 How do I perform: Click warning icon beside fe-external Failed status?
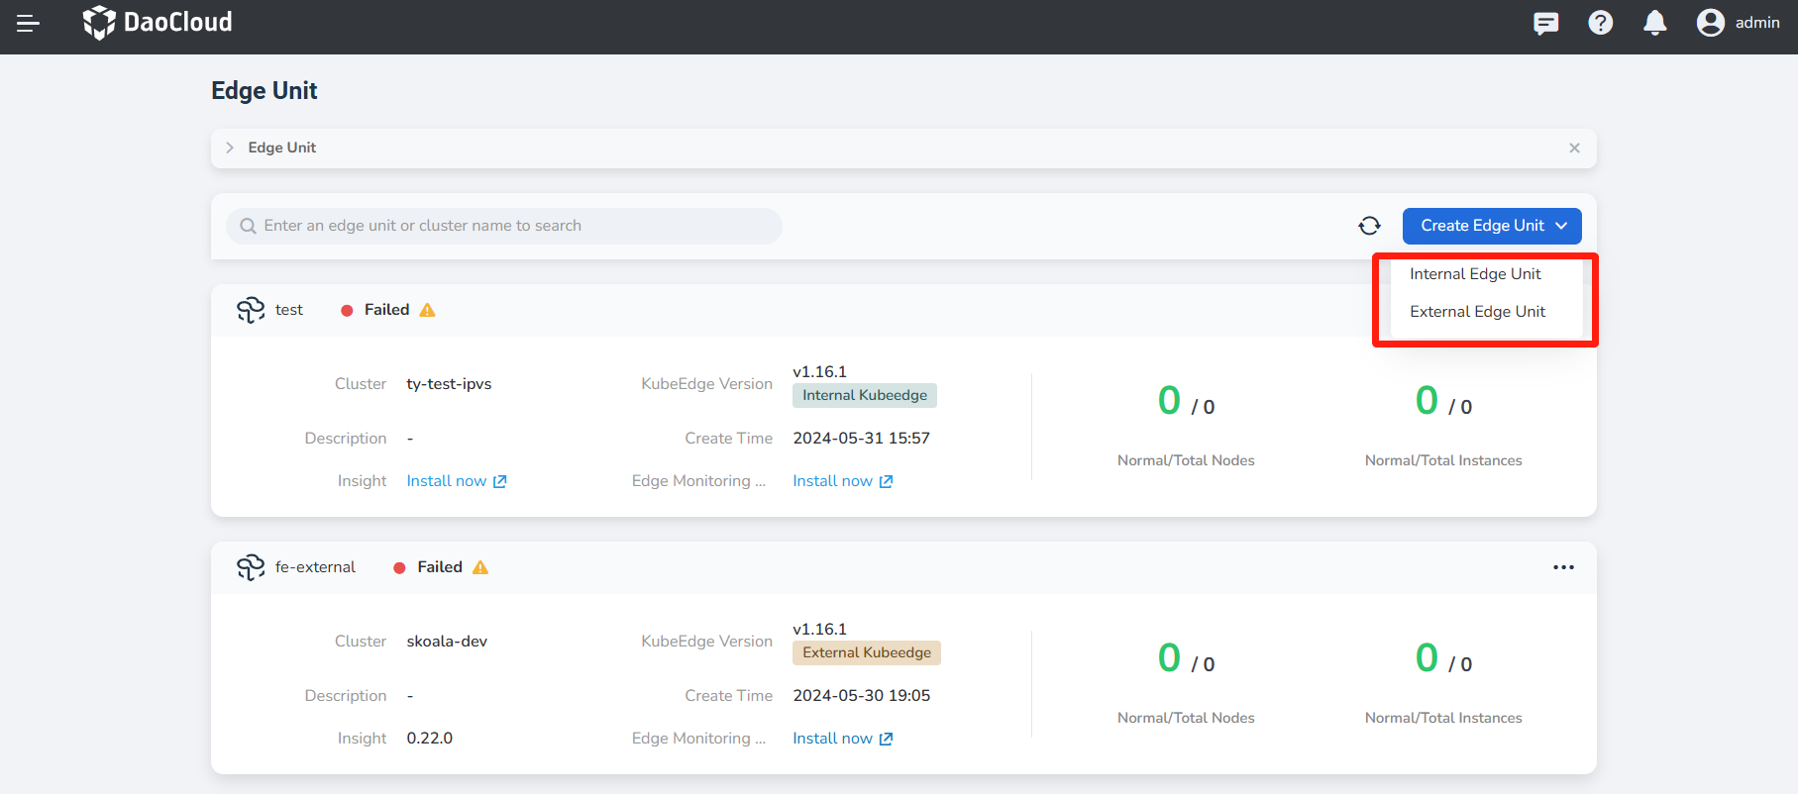point(480,567)
